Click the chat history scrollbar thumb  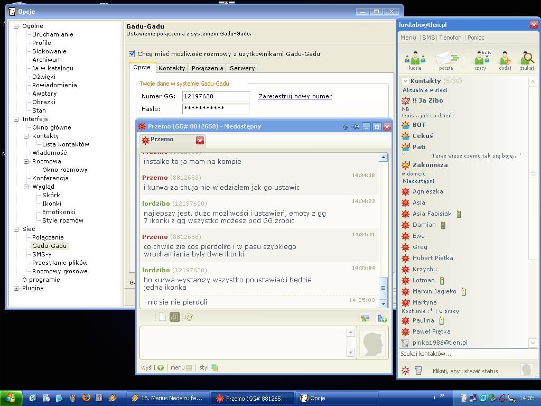[x=384, y=288]
